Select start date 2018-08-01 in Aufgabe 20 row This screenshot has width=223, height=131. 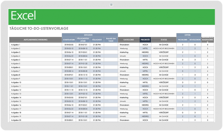click(69, 120)
